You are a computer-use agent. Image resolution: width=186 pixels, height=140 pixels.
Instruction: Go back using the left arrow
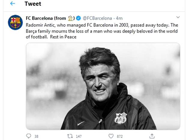coord(12,4)
